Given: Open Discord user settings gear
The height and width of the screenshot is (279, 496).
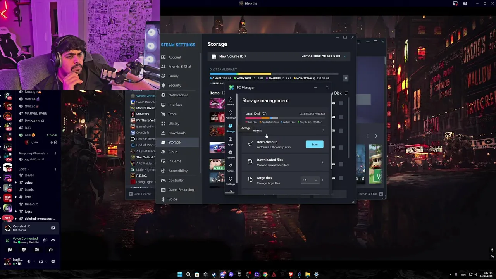Looking at the screenshot, I should [53, 262].
